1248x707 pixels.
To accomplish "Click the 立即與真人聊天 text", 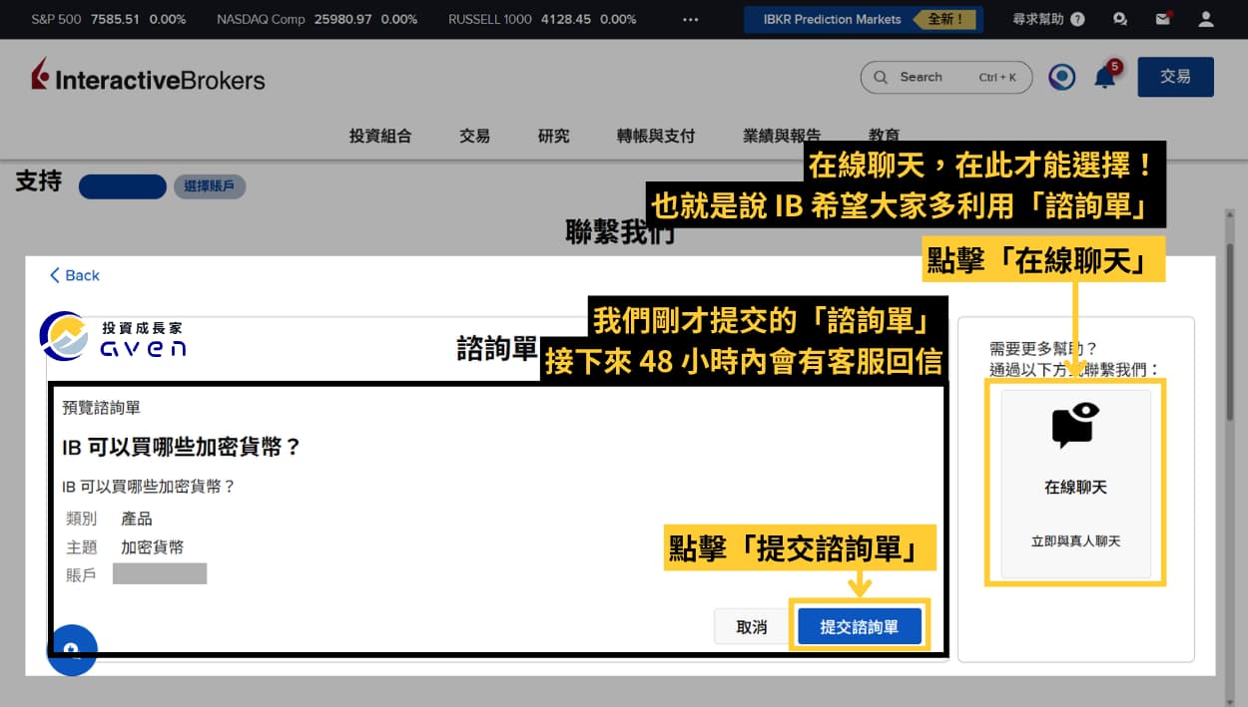I will pyautogui.click(x=1075, y=541).
